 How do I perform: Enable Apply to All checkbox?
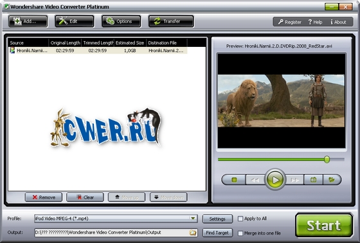[240, 219]
